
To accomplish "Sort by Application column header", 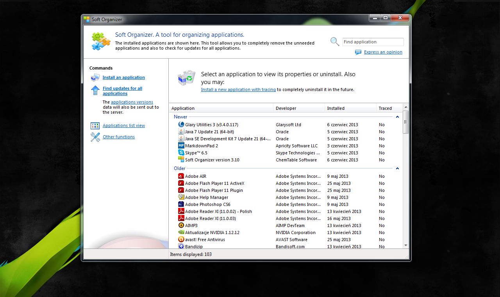I will click(221, 108).
